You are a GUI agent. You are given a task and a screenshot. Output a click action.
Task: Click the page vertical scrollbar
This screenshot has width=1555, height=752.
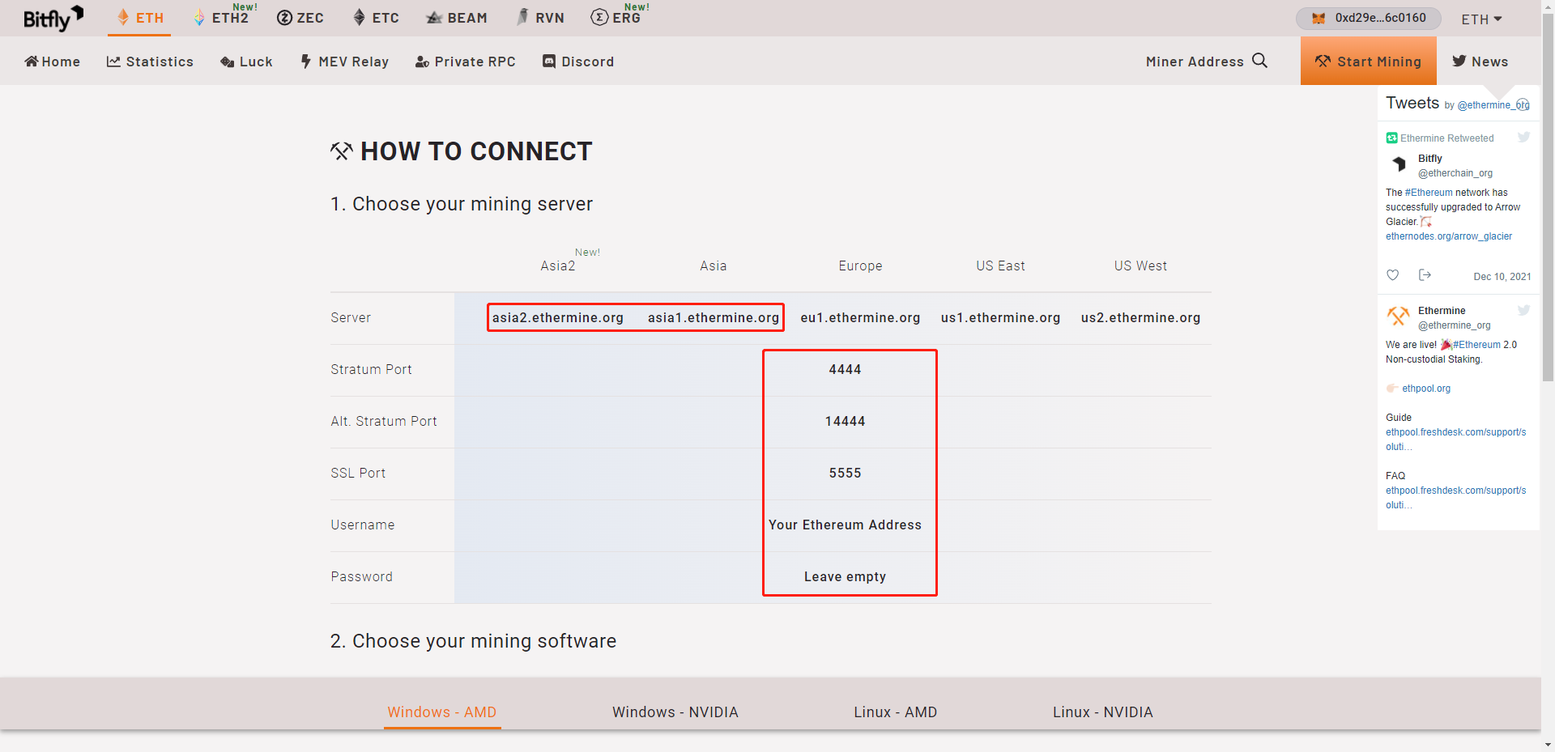point(1548,376)
